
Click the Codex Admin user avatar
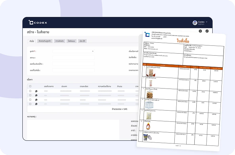pyautogui.click(x=195, y=23)
